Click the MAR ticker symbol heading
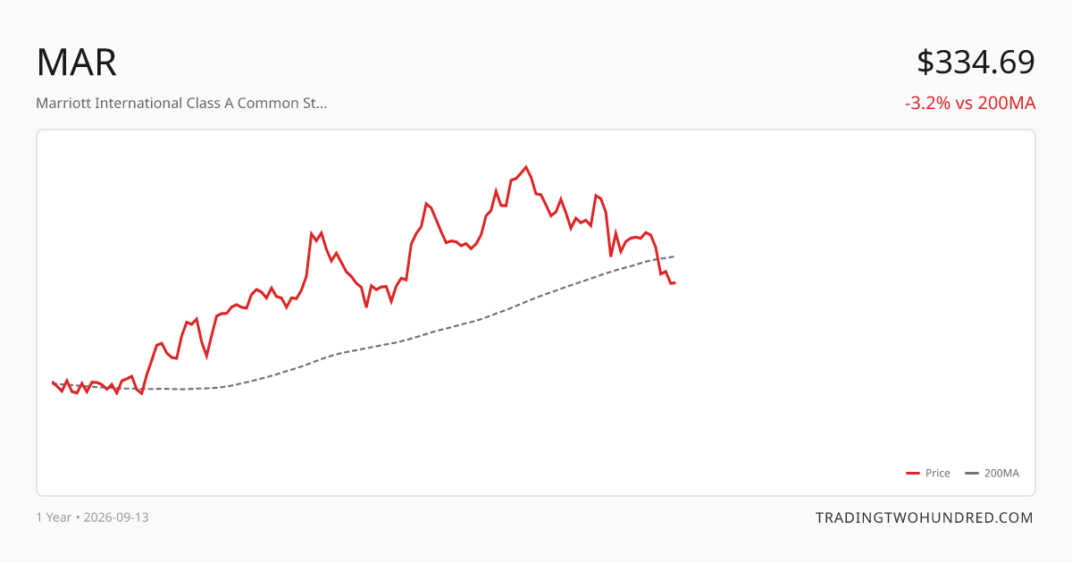Image resolution: width=1072 pixels, height=563 pixels. (77, 63)
